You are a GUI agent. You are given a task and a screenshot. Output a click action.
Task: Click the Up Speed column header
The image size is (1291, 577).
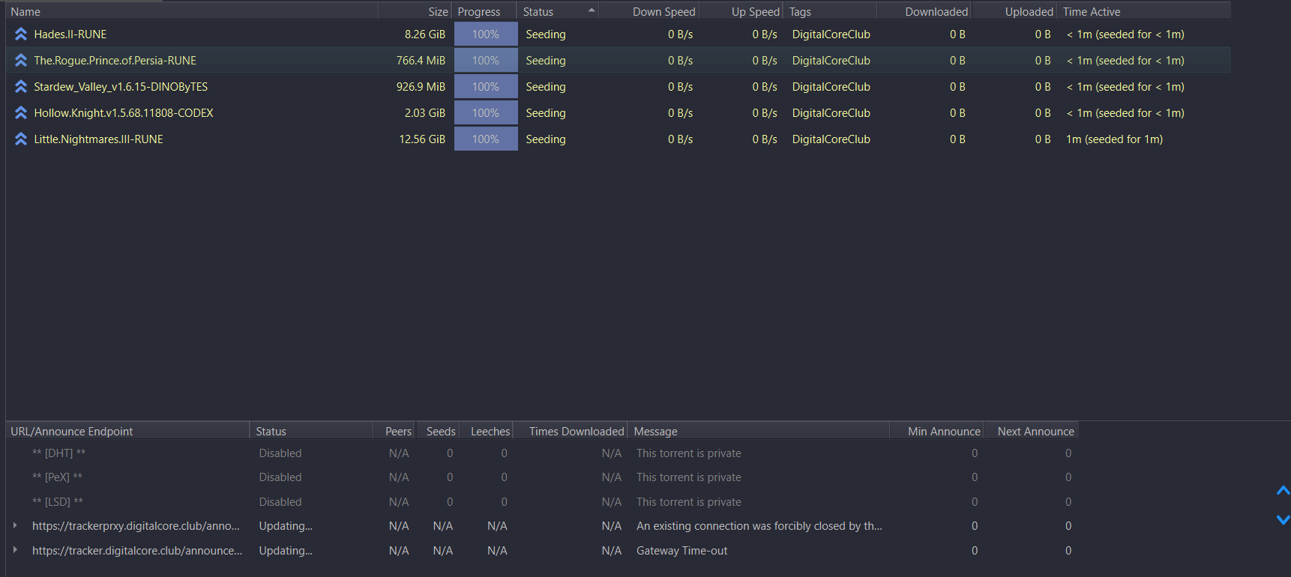click(x=755, y=12)
